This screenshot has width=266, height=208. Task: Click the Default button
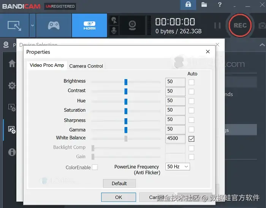[119, 183]
